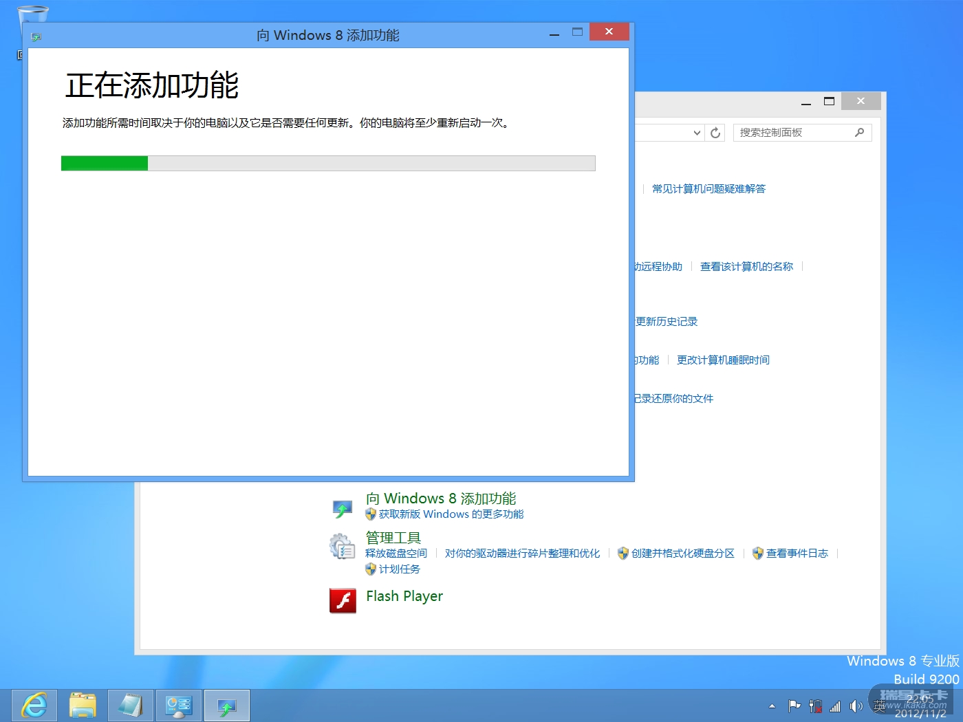Maximize the Control Panel window
The image size is (963, 722).
click(829, 101)
